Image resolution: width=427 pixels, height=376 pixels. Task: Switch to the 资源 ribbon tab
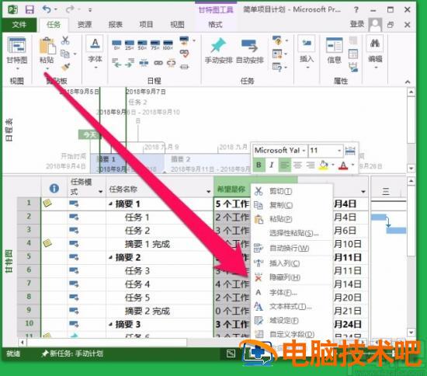click(x=85, y=25)
